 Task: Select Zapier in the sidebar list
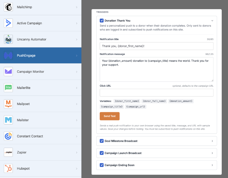point(41,152)
